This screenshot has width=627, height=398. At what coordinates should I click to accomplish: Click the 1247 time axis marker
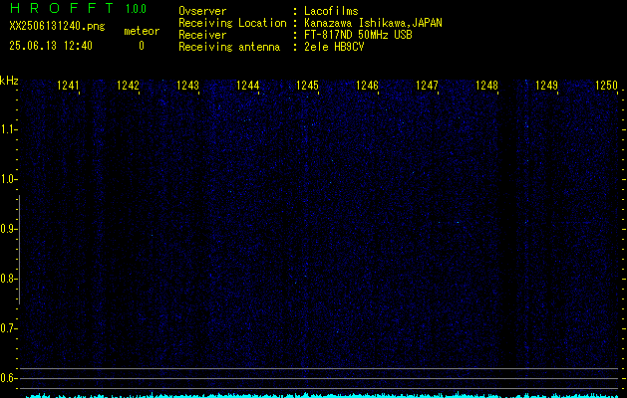427,86
